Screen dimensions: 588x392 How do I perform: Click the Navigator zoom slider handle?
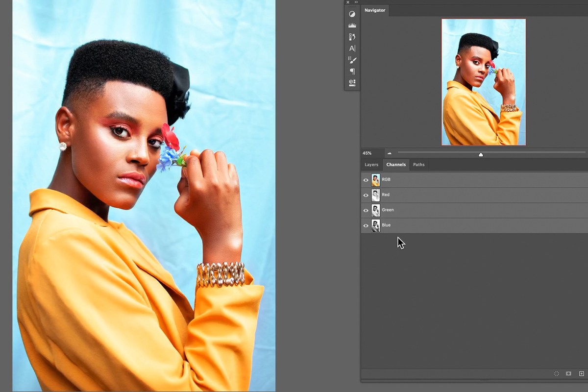pyautogui.click(x=481, y=154)
